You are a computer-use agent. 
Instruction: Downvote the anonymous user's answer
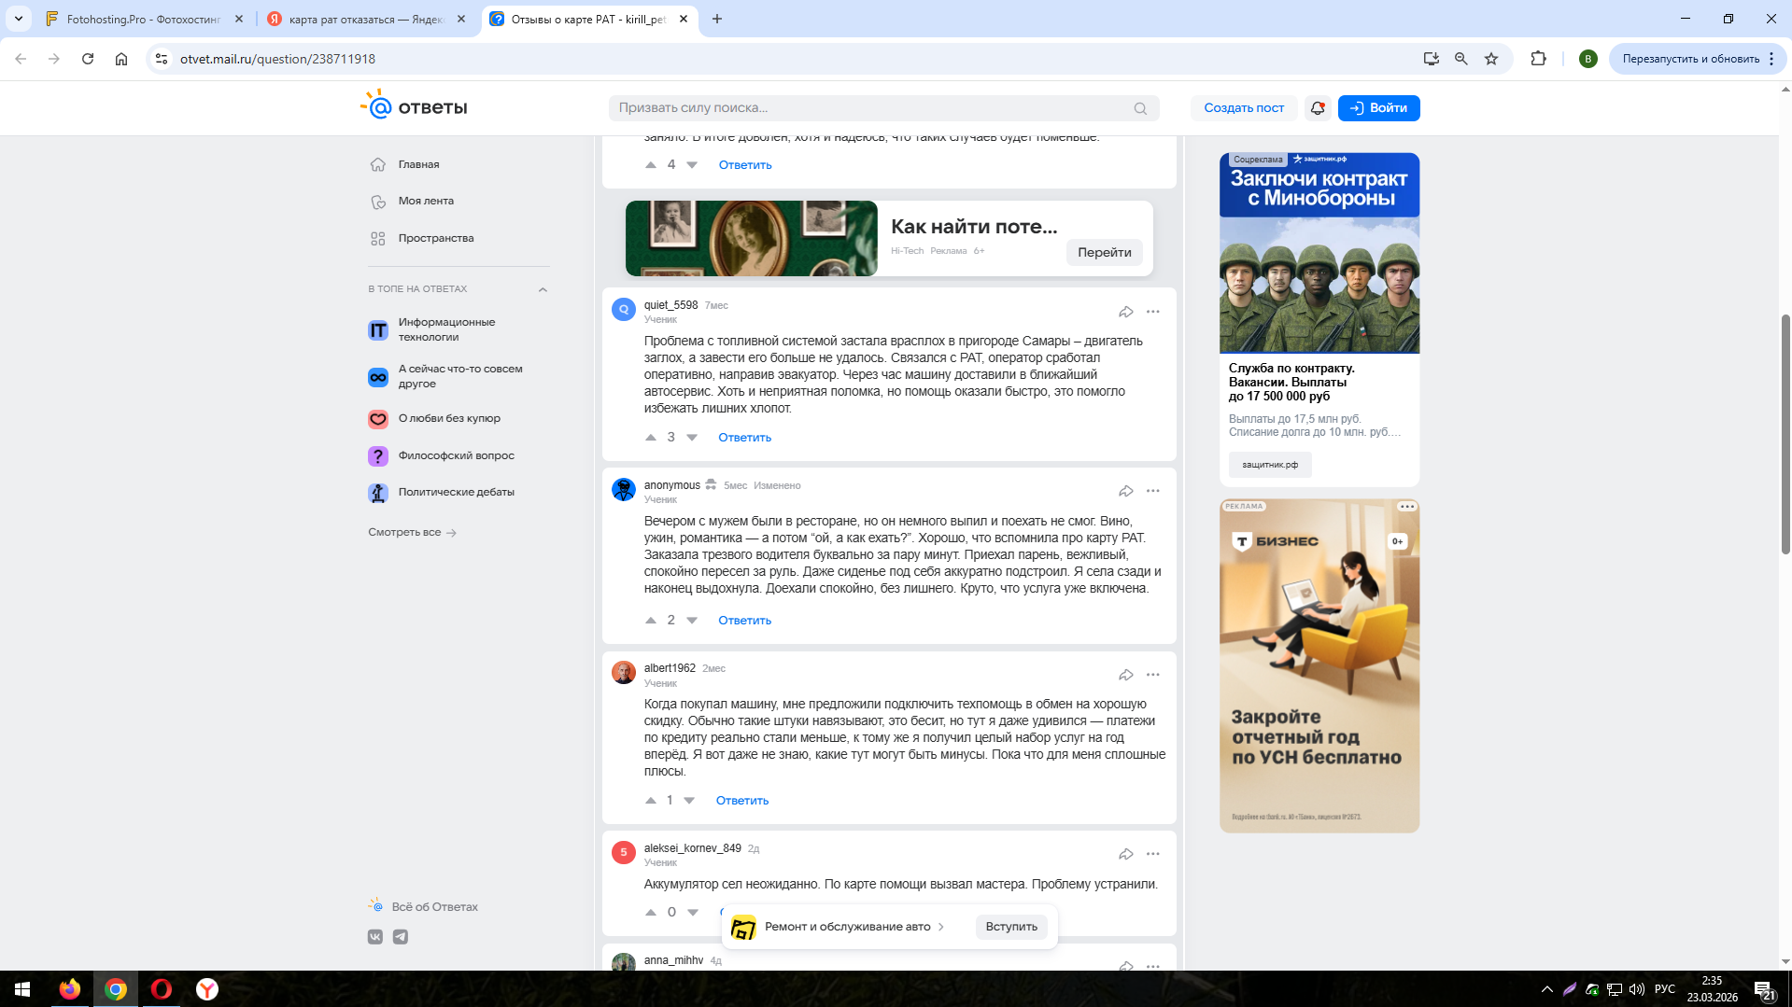[692, 621]
